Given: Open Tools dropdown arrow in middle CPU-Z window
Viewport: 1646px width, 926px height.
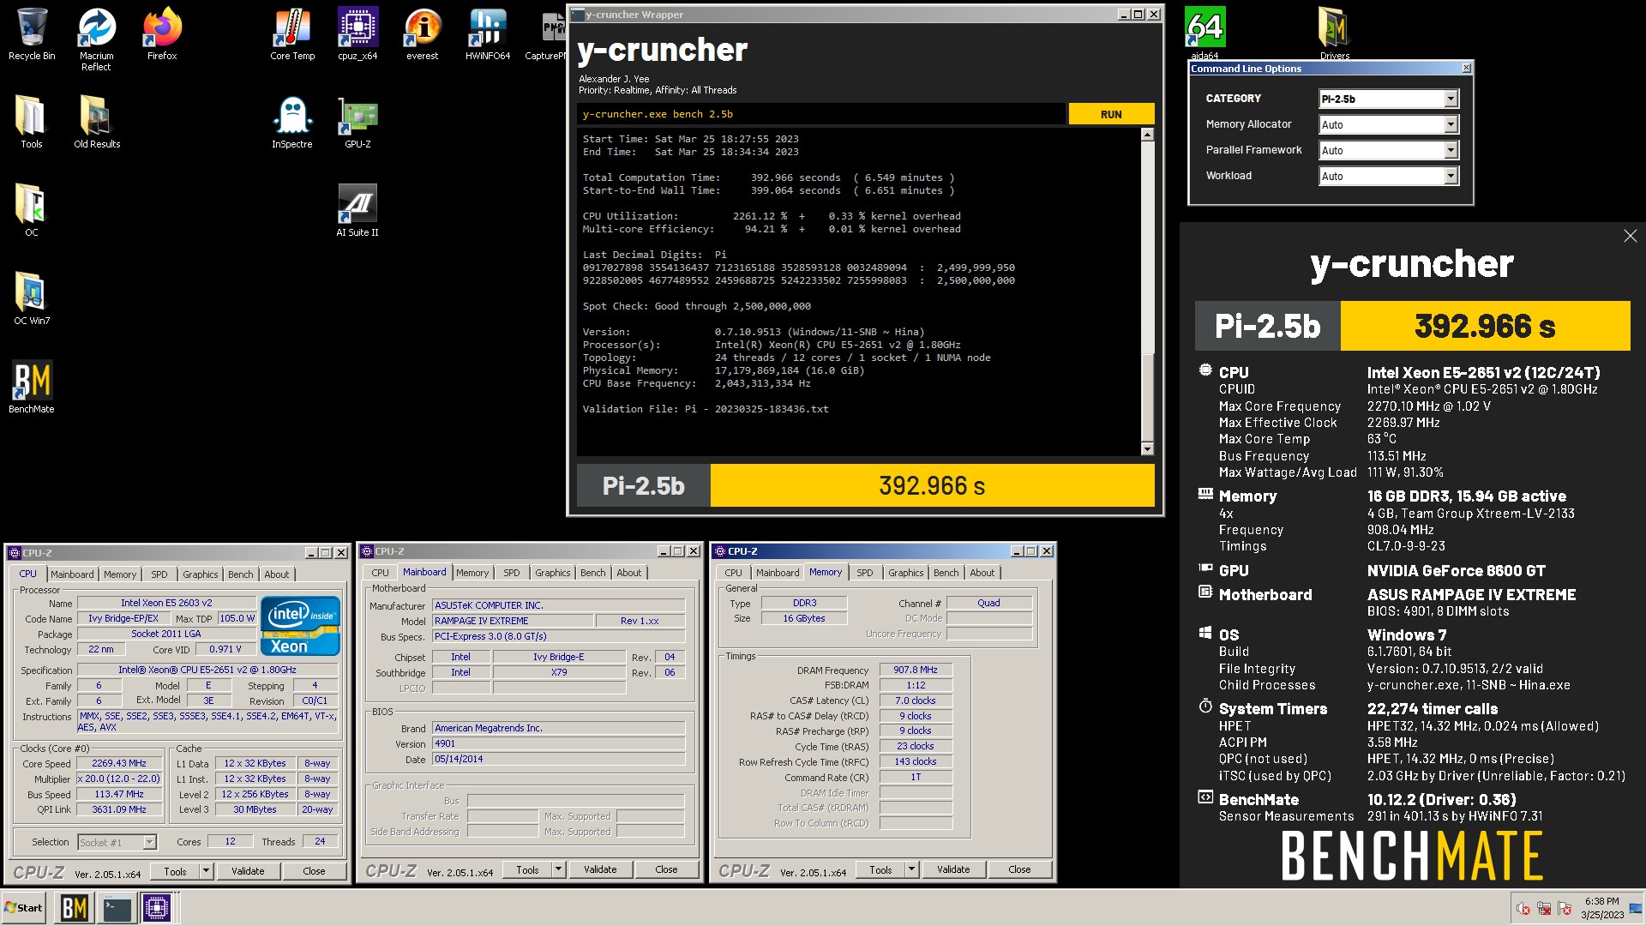Looking at the screenshot, I should (558, 869).
